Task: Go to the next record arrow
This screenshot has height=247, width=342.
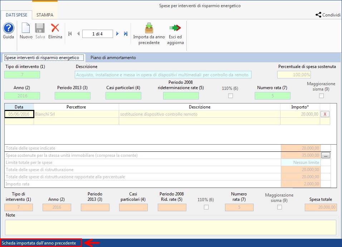Action: [x=117, y=34]
